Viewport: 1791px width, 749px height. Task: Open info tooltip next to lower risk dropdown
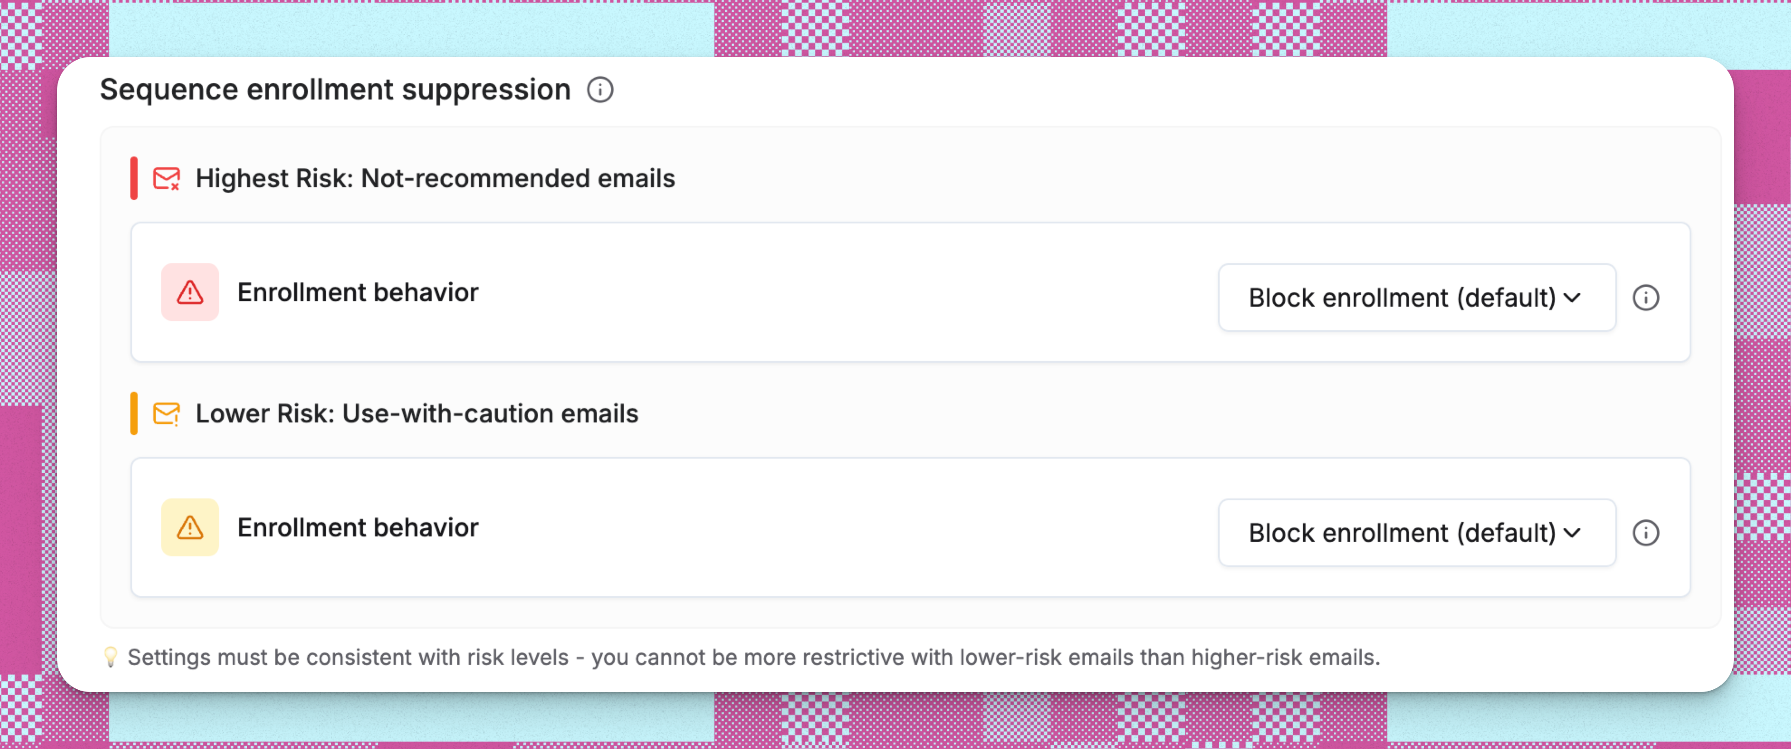[1647, 532]
